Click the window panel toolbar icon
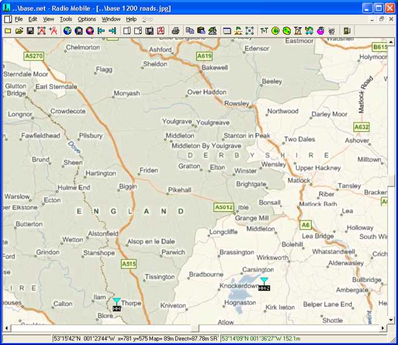 (227, 31)
